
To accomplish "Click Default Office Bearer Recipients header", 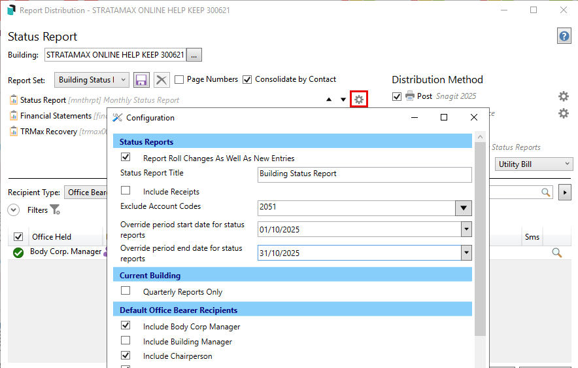I will pos(292,310).
